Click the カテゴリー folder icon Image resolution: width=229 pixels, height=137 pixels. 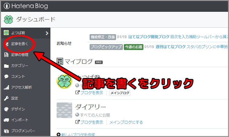click(x=6, y=66)
